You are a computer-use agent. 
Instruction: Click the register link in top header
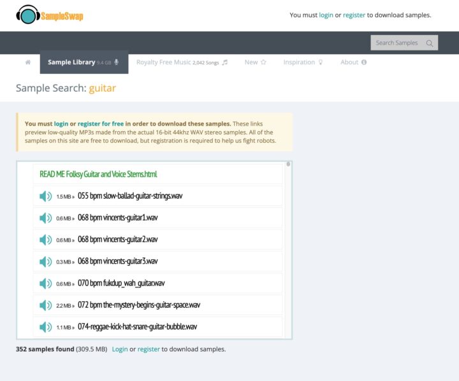(354, 15)
